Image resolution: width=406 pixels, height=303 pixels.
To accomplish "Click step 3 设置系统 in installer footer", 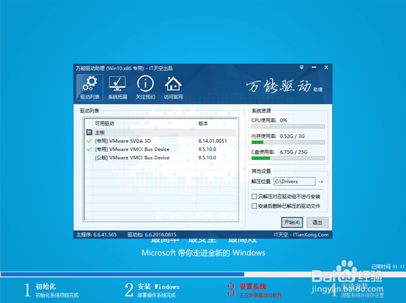I will [255, 290].
